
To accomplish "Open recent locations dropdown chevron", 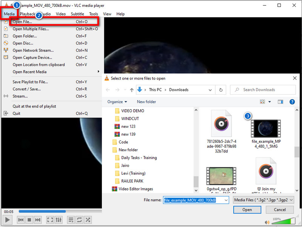I will tap(125, 90).
